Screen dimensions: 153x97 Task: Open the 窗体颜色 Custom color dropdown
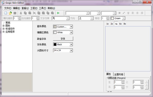(71, 27)
